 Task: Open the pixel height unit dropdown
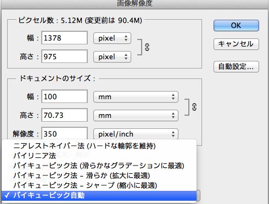coord(112,57)
